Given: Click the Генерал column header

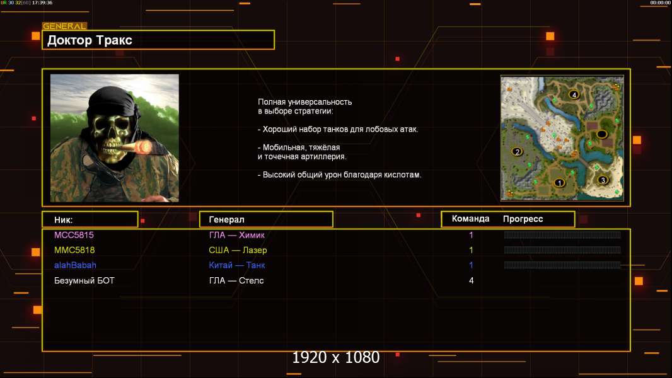Looking at the screenshot, I should point(265,219).
